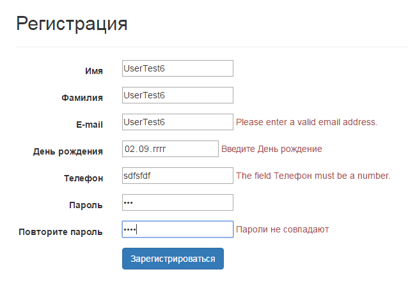This screenshot has height=288, width=408.
Task: Click the Телефон field label
Action: coord(84,178)
